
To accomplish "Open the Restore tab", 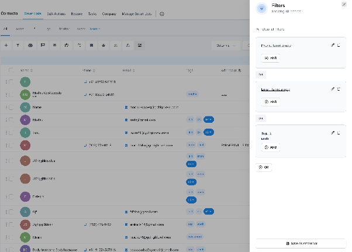I will pos(77,13).
